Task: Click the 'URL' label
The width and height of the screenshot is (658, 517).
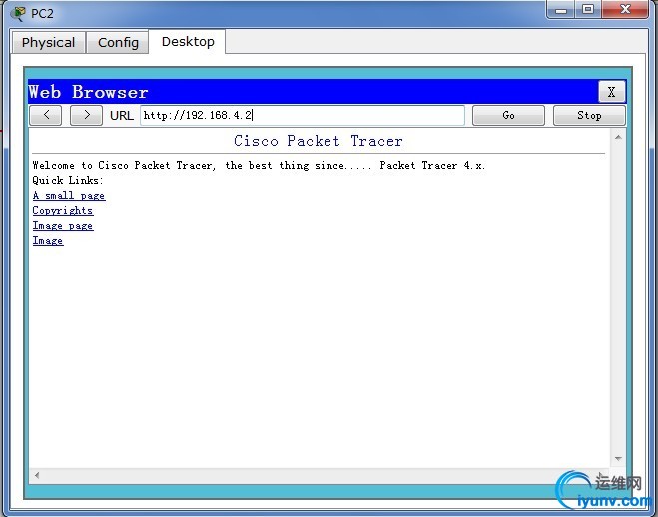Action: [x=121, y=116]
